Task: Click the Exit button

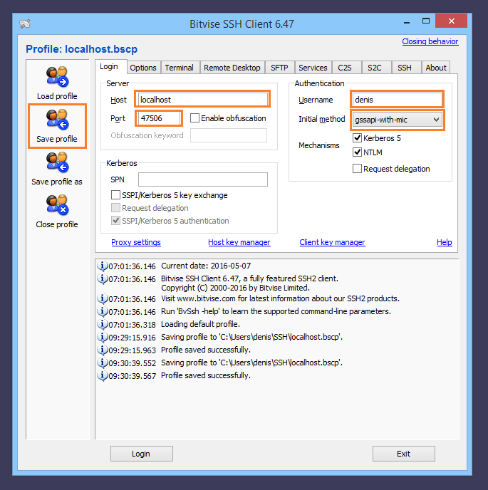Action: pos(404,454)
